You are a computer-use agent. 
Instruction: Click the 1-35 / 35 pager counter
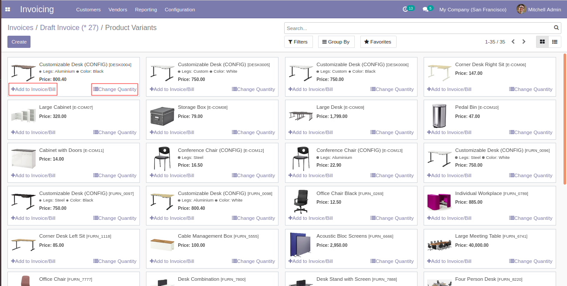coord(495,42)
